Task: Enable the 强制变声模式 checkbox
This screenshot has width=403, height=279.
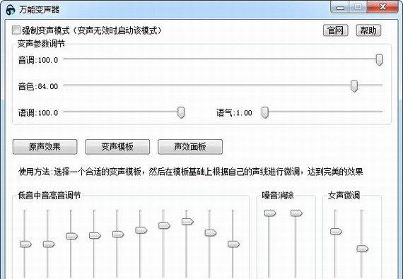Action: 16,30
